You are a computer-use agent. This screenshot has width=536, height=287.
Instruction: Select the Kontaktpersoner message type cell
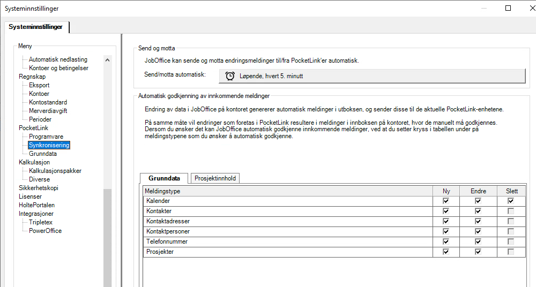[x=288, y=231]
